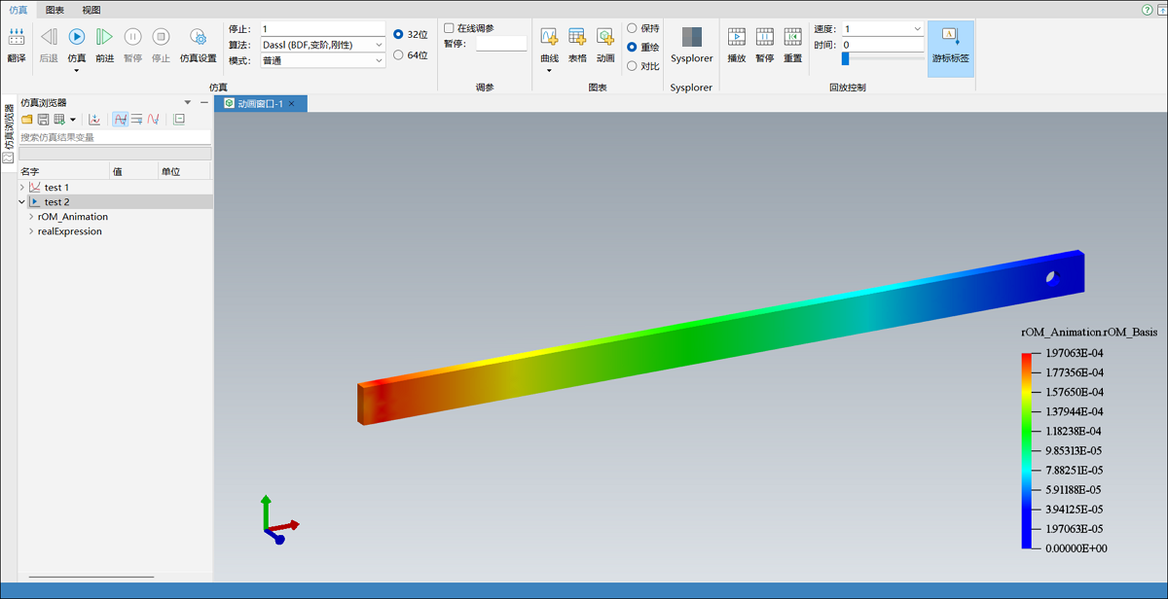This screenshot has height=599, width=1168.
Task: Create a new 表格 table window
Action: [577, 38]
